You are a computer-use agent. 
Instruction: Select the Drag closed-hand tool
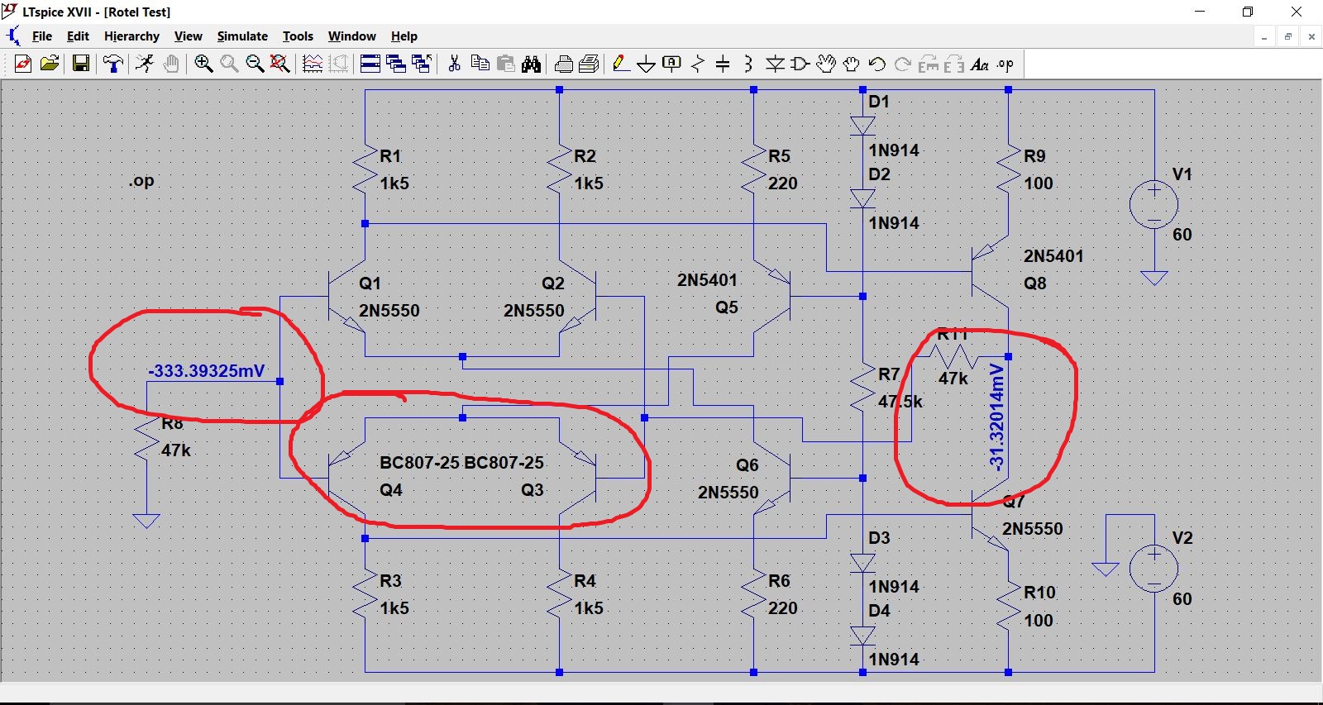pyautogui.click(x=852, y=64)
